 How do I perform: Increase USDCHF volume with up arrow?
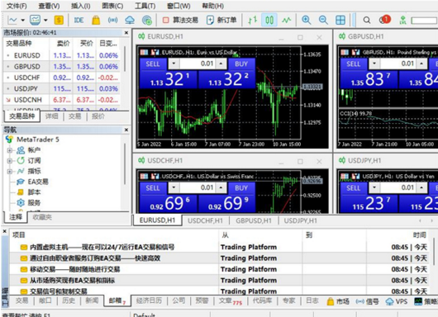click(221, 187)
